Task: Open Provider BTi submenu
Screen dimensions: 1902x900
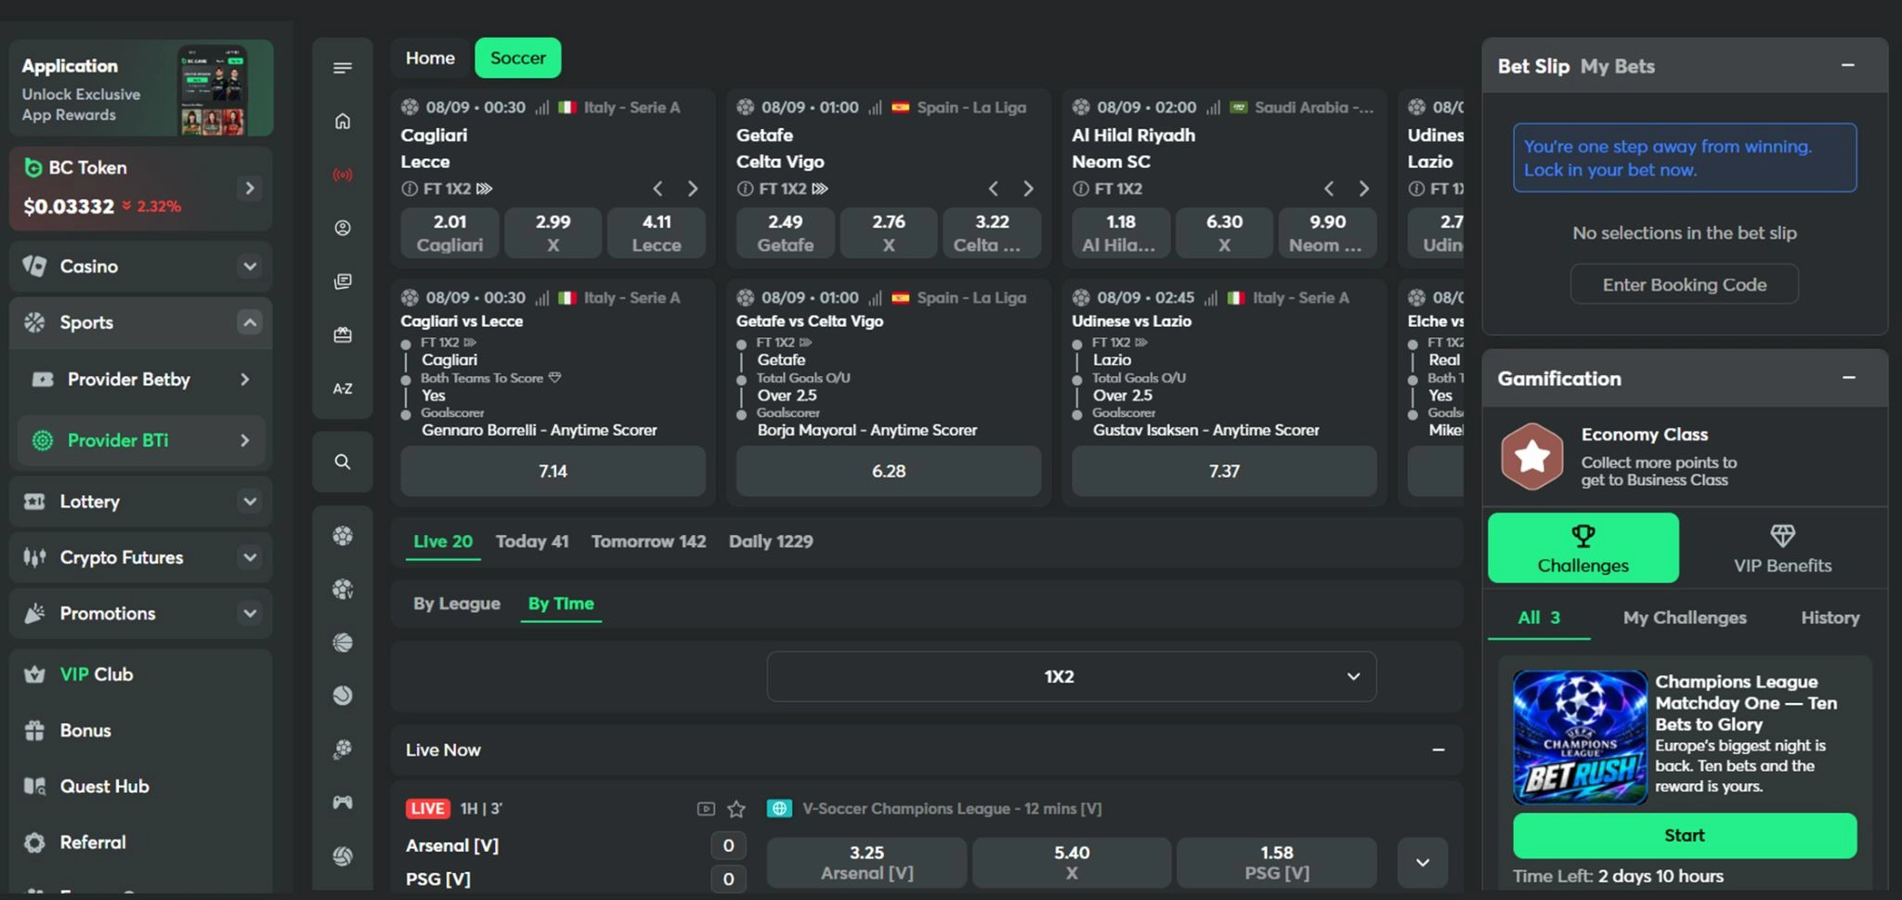Action: click(141, 440)
